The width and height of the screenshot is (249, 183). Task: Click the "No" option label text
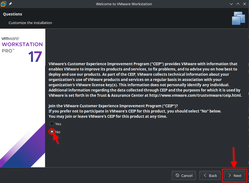pos(58,132)
